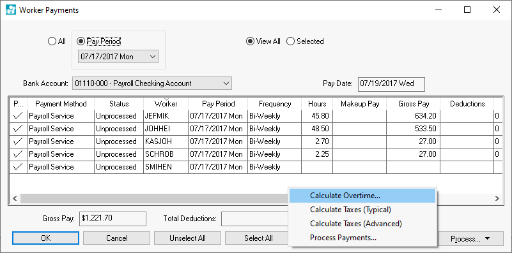The height and width of the screenshot is (253, 512).
Task: Click into the Pay Date field
Action: click(x=391, y=84)
